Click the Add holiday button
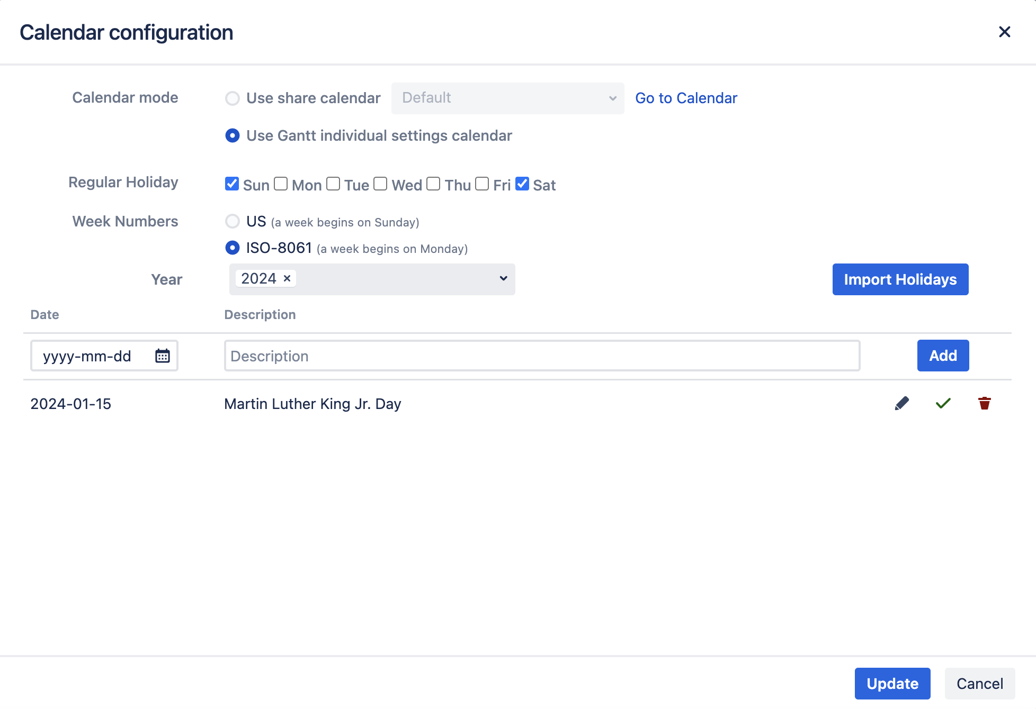 (x=943, y=356)
